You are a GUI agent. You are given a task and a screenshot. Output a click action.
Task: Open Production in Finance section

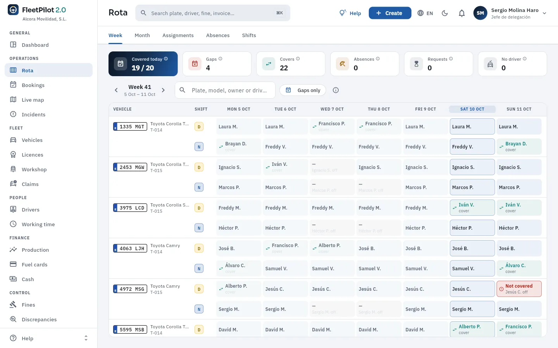point(48,250)
